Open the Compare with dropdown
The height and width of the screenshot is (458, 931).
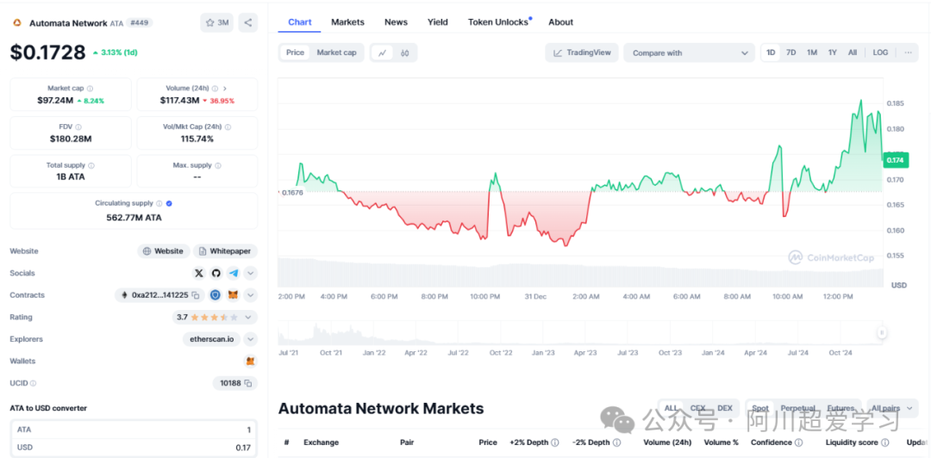point(689,53)
